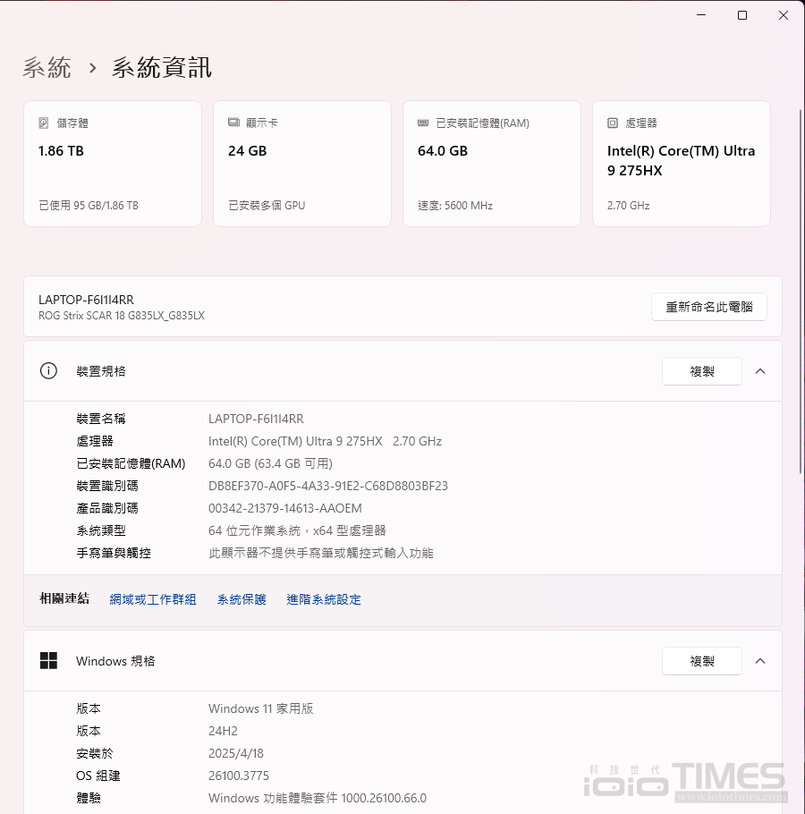
Task: Collapse the 裝置規格 section chevron
Action: (760, 371)
